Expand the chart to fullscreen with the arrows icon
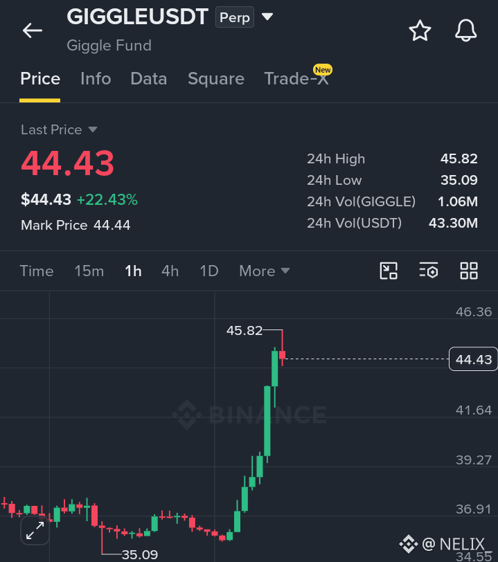Screen dimensions: 498x562 click(35, 530)
